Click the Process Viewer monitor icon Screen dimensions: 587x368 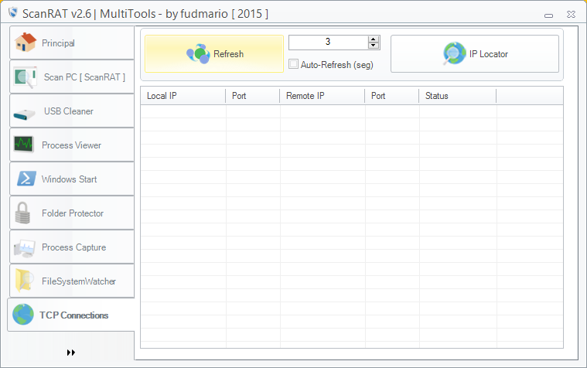click(x=23, y=145)
